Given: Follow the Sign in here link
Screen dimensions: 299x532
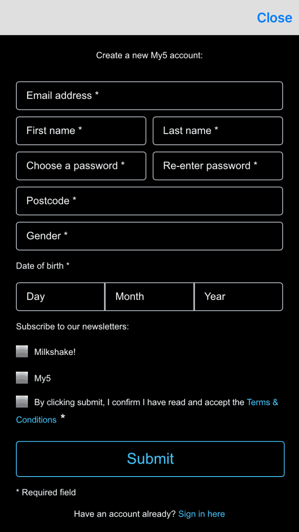Looking at the screenshot, I should click(201, 514).
